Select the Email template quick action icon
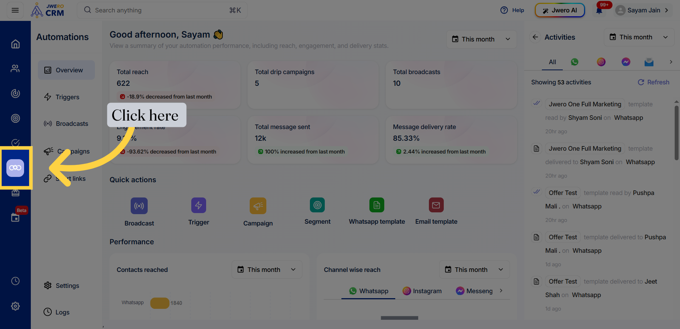Screen dimensions: 680x329 436,205
